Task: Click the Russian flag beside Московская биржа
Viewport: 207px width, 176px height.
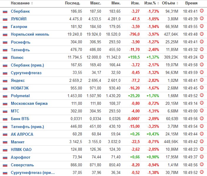Action: click(5, 104)
